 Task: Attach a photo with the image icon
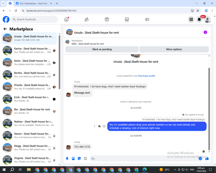tap(73, 159)
